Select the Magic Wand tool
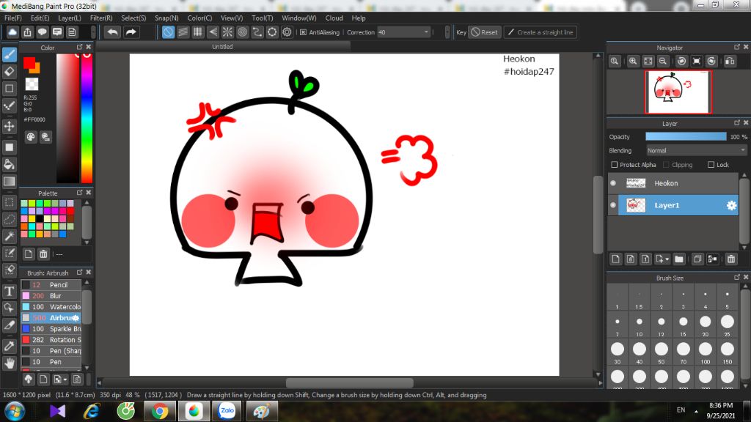This screenshot has width=751, height=422. (x=9, y=236)
